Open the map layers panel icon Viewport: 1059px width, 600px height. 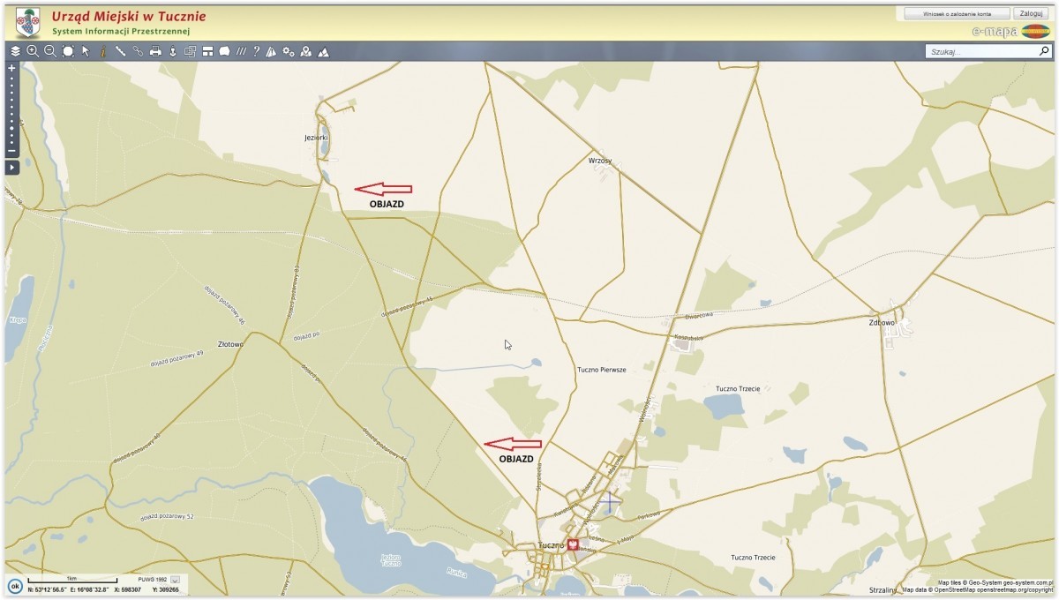[15, 52]
